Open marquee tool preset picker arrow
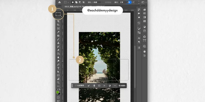Screen dimensions: 205x102 point(68,2)
